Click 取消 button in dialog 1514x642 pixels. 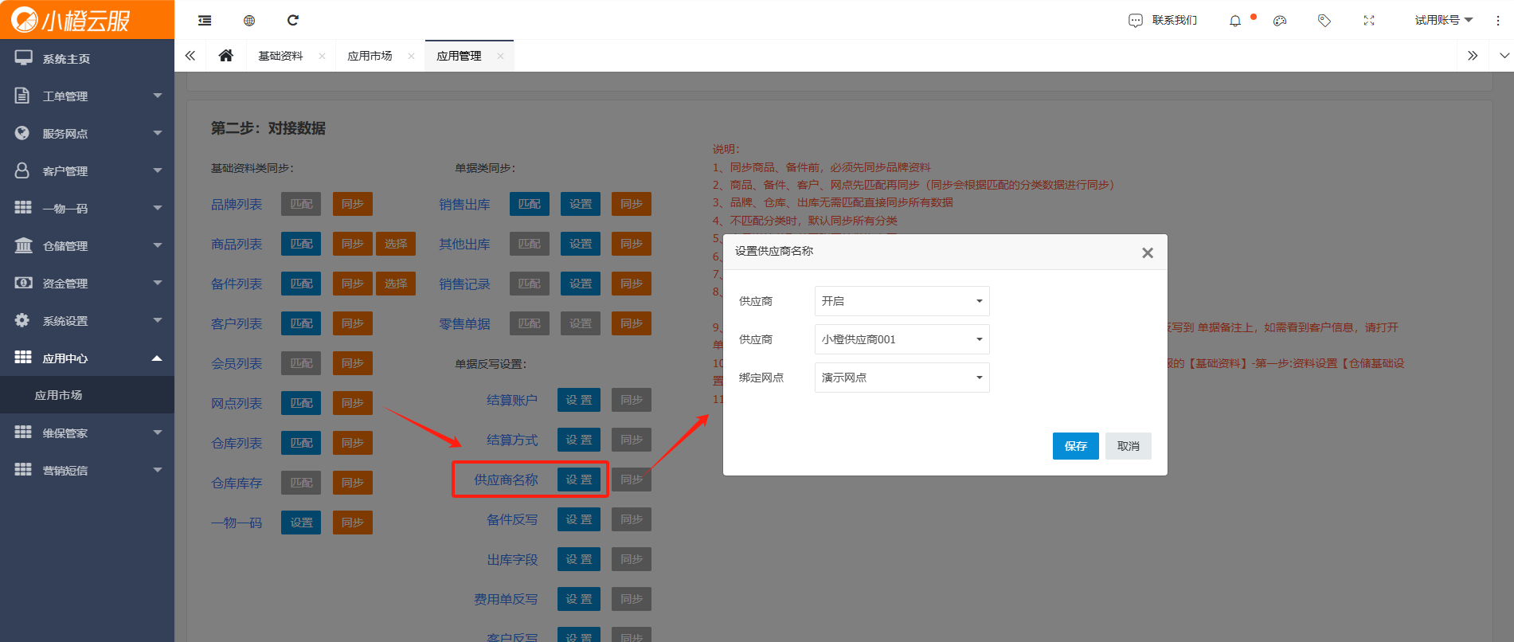coord(1129,446)
